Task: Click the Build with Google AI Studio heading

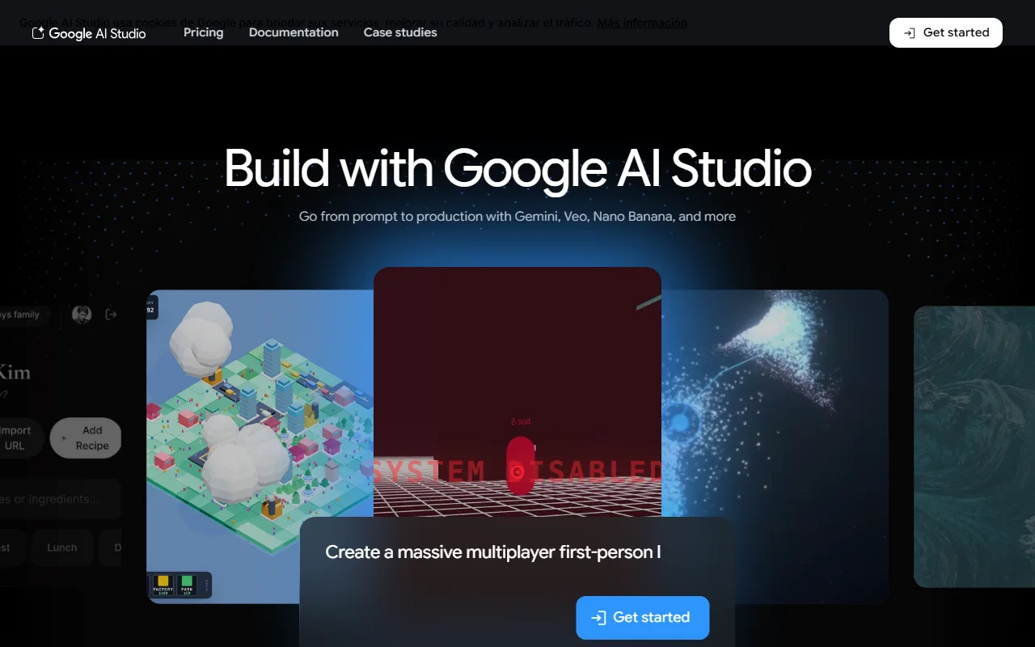Action: pyautogui.click(x=517, y=168)
